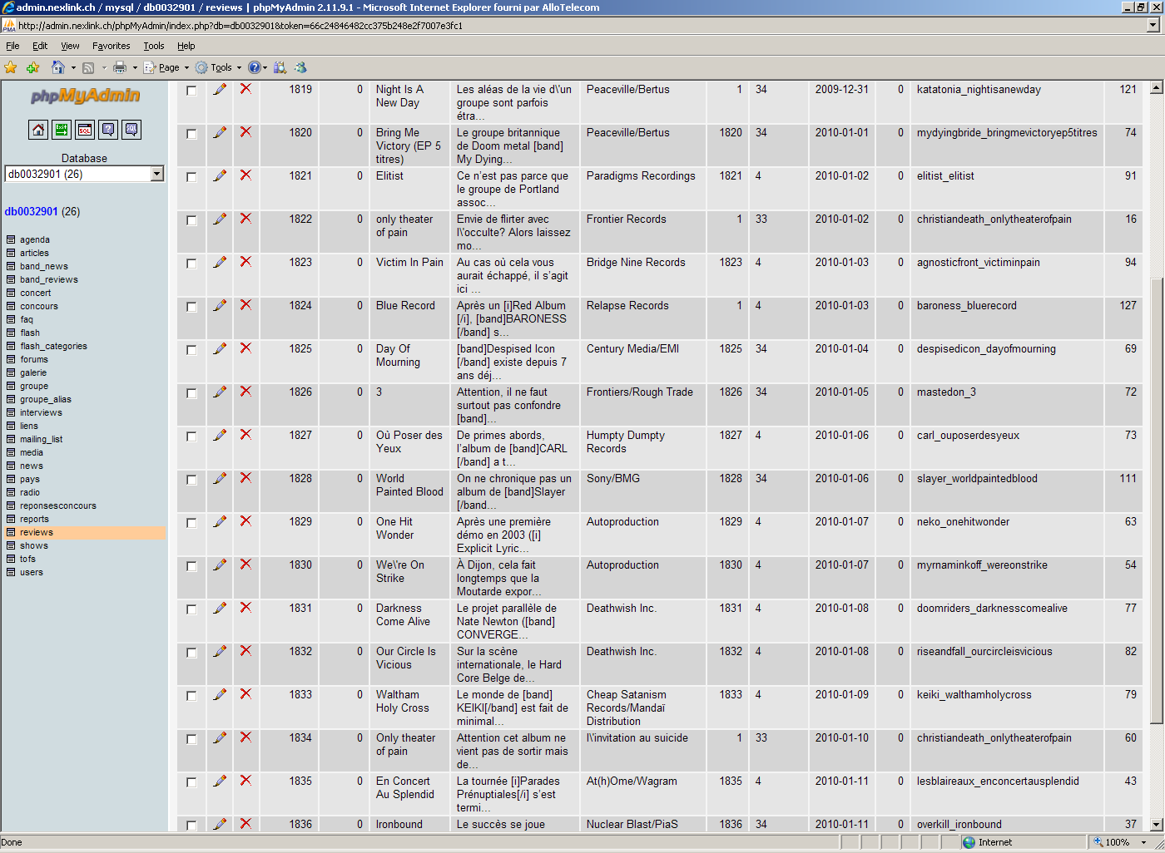Screen dimensions: 1165x853
Task: Delete row 1819 with red X
Action: (245, 89)
